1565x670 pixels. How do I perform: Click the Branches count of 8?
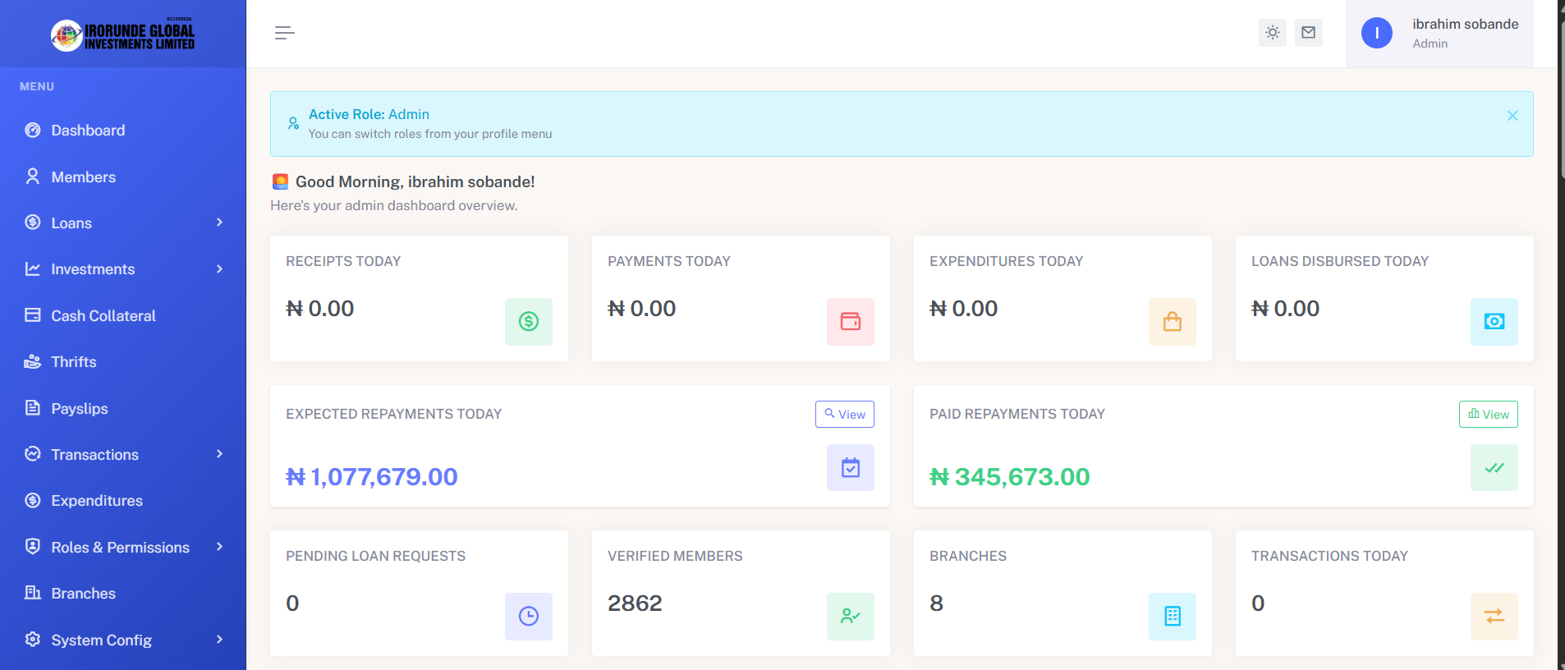pos(936,603)
